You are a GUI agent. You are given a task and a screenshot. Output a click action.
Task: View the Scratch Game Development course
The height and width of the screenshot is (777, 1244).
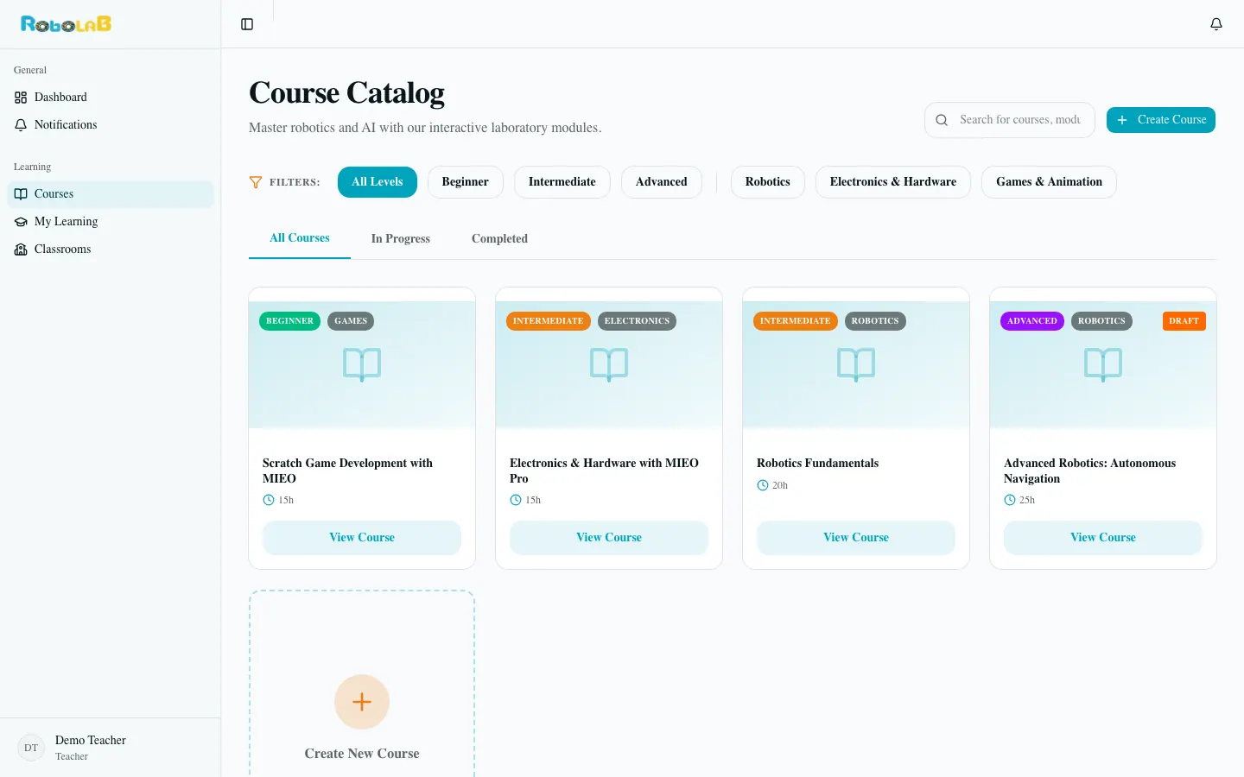tap(362, 538)
